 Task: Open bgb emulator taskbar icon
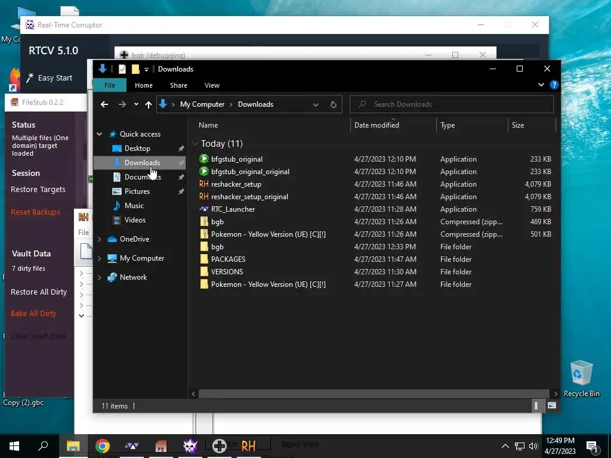coord(220,446)
